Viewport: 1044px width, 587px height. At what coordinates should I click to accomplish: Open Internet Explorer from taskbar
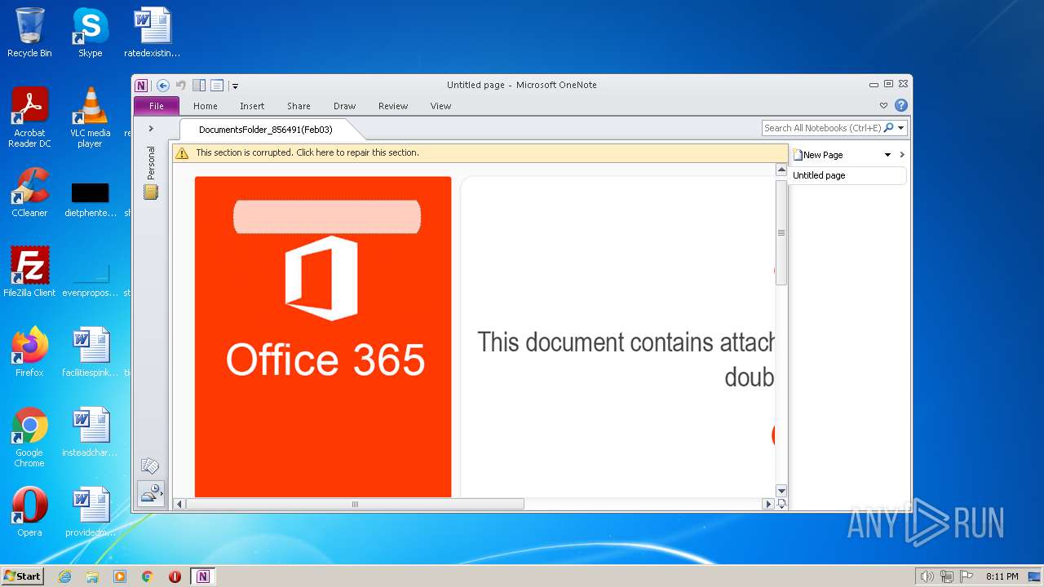click(x=64, y=576)
